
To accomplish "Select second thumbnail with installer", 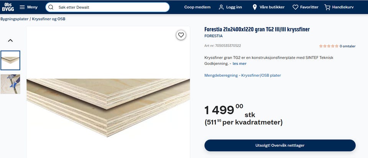I will [x=10, y=84].
